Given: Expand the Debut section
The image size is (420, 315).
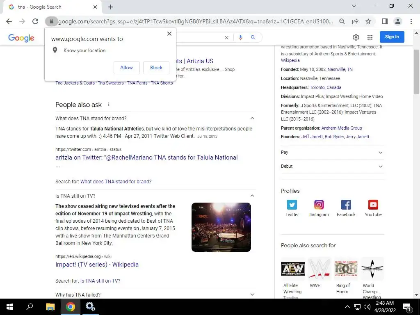Looking at the screenshot, I should (332, 167).
